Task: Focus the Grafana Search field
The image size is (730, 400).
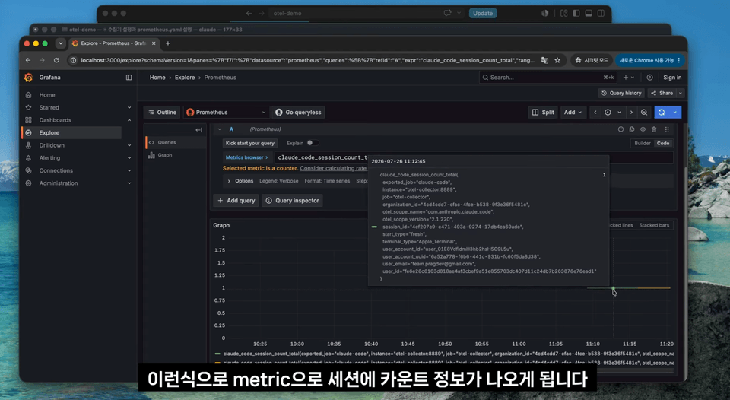Action: pos(548,78)
